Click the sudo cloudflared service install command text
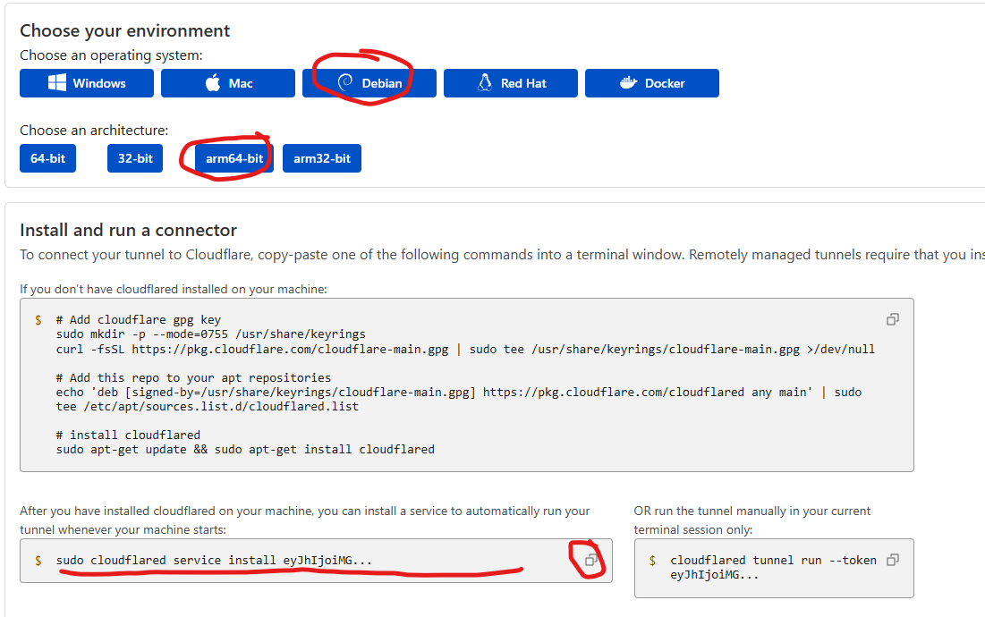This screenshot has height=617, width=985. click(x=214, y=560)
